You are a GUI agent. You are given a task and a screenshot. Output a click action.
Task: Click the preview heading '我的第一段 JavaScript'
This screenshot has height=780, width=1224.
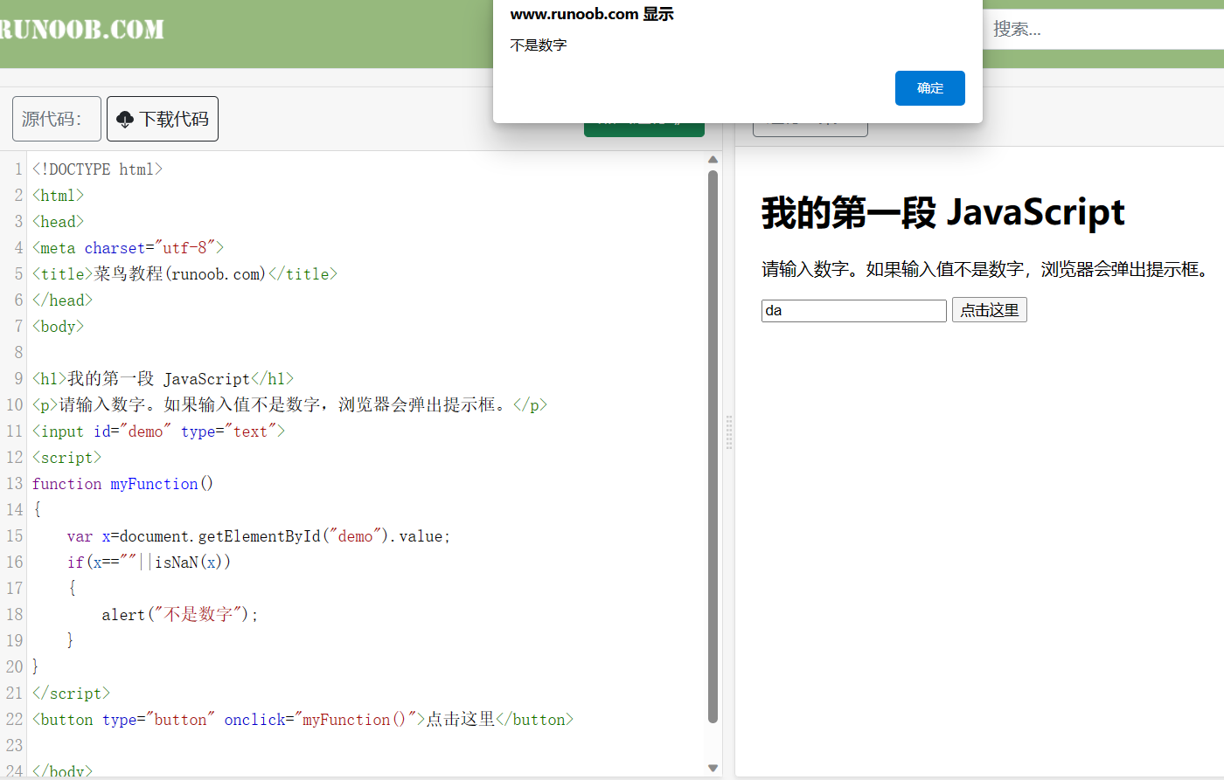tap(942, 213)
